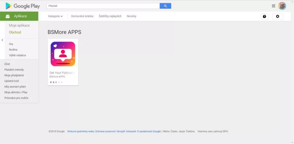
Task: Open Žebříčky nejlepších tab
Action: click(110, 16)
